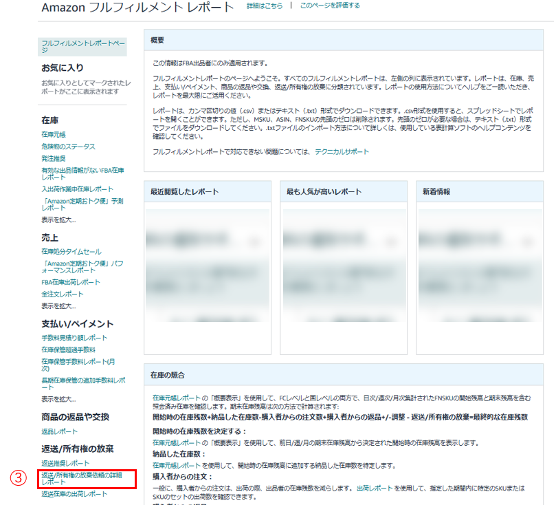556x505 pixels.
Task: Click the blurred card under 新着情報
Action: coord(480,266)
